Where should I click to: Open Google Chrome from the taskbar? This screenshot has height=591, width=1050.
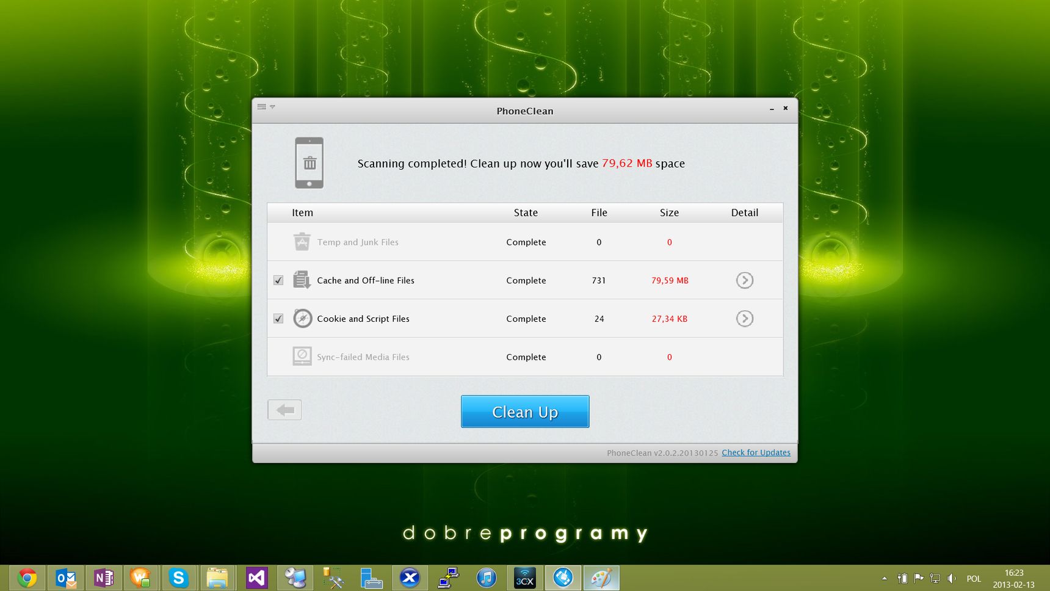coord(27,578)
